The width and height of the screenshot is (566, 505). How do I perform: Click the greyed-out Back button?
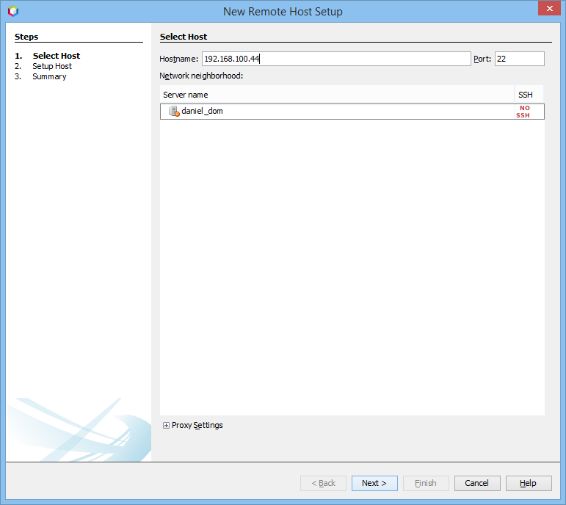323,483
